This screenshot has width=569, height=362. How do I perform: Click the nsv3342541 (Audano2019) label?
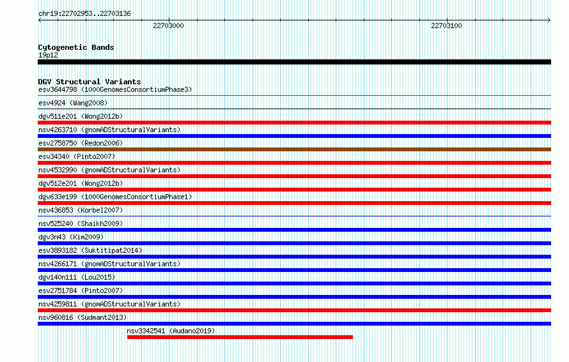tap(171, 331)
